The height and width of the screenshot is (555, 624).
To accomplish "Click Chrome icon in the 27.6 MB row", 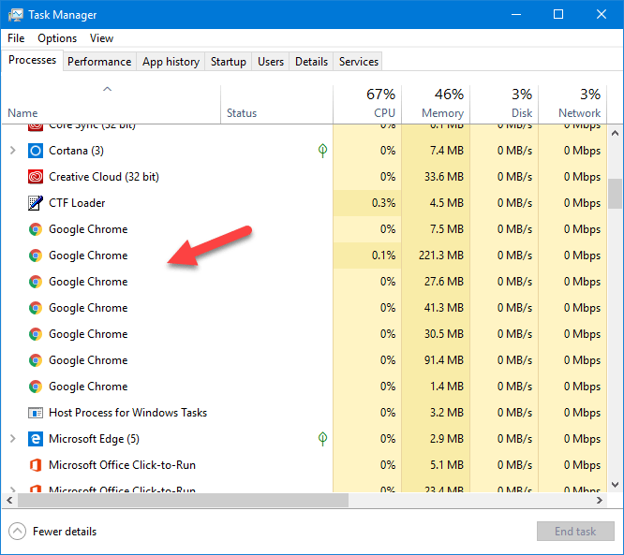I will click(x=36, y=282).
